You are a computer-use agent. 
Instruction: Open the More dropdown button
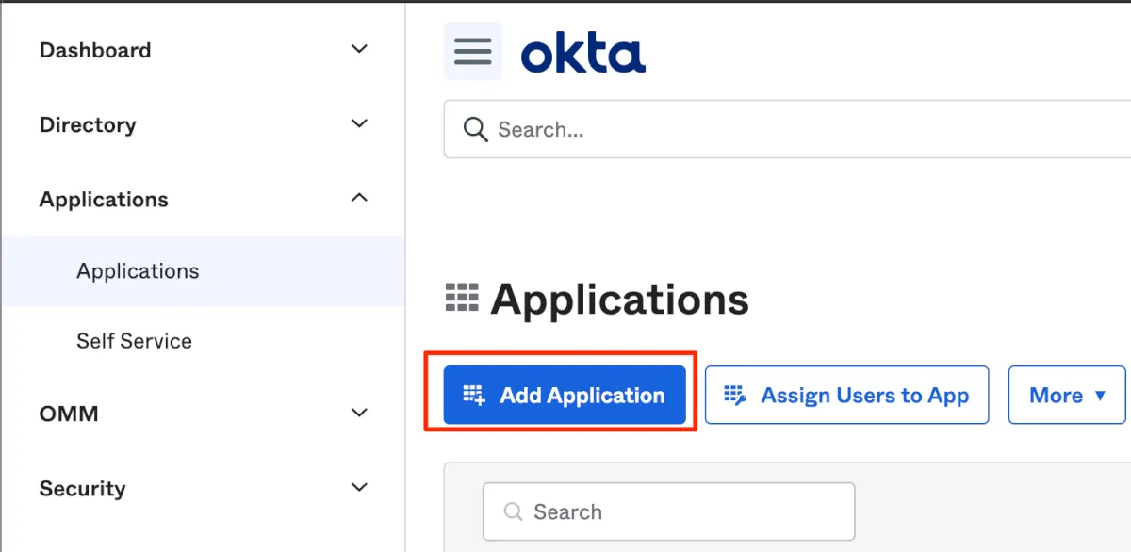[x=1067, y=395]
